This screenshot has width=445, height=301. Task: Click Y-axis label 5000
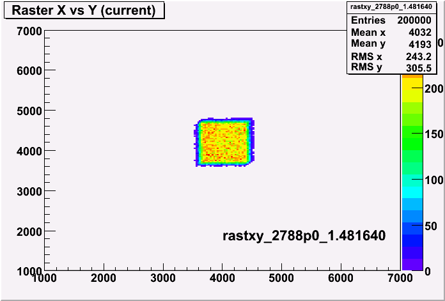(29, 111)
